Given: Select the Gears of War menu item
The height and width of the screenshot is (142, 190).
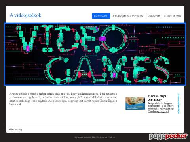Looking at the screenshot, I should [173, 16].
